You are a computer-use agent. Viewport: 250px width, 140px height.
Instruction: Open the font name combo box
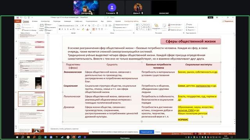pos(67,25)
